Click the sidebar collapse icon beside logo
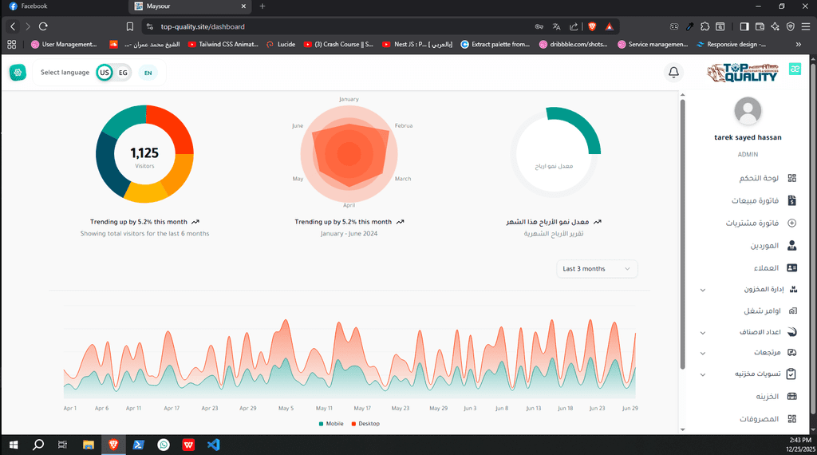 pyautogui.click(x=795, y=69)
